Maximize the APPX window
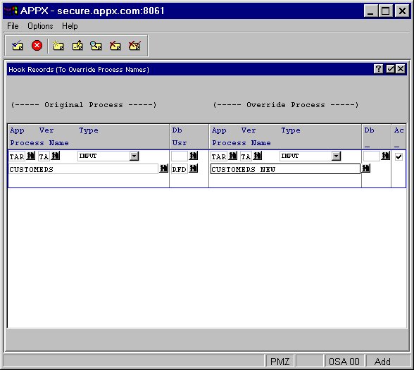This screenshot has height=370, width=414. point(386,11)
